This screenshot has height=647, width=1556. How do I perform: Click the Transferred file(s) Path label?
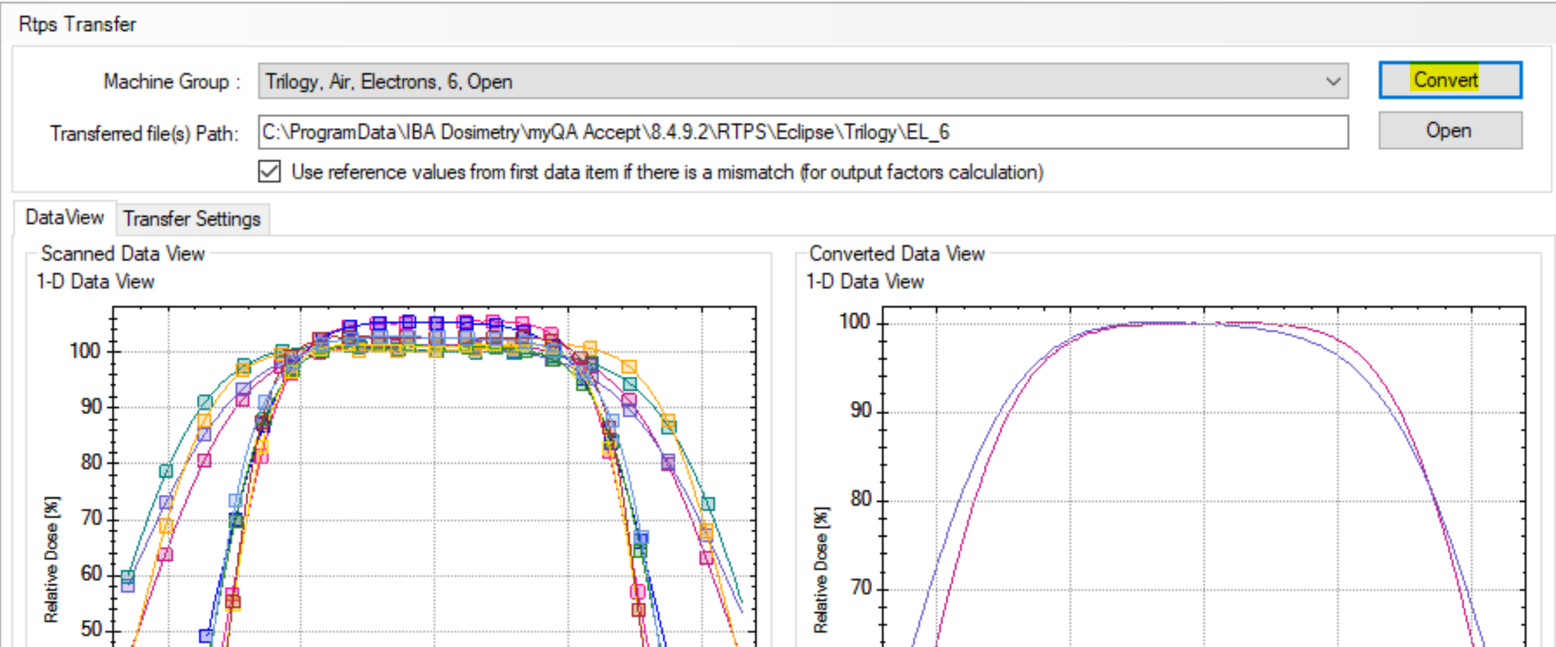click(144, 133)
